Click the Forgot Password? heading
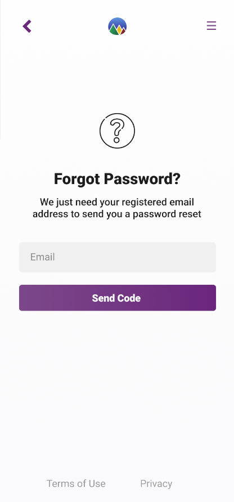234x502 pixels. point(117,178)
